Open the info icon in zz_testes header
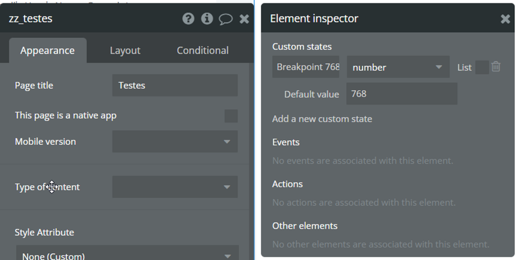 click(x=207, y=19)
